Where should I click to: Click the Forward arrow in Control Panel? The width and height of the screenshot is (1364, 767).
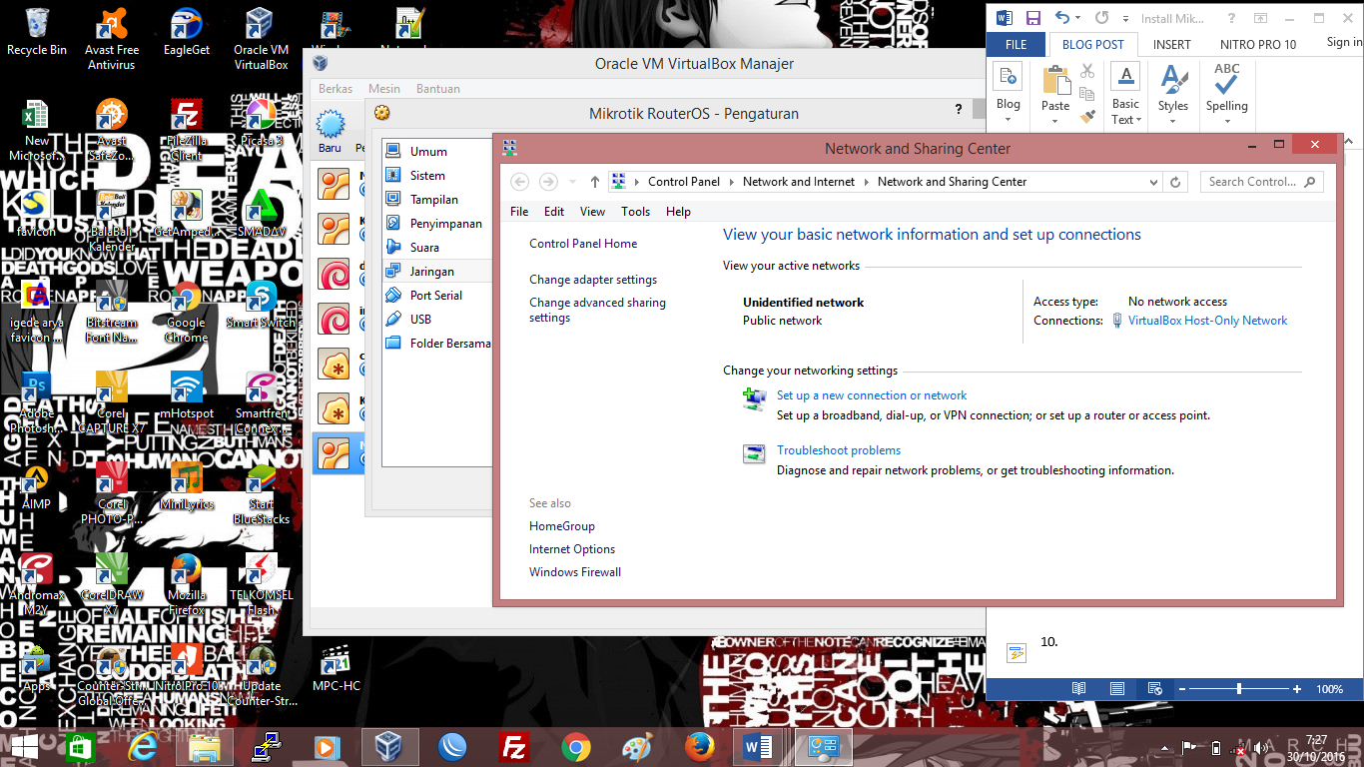(548, 182)
